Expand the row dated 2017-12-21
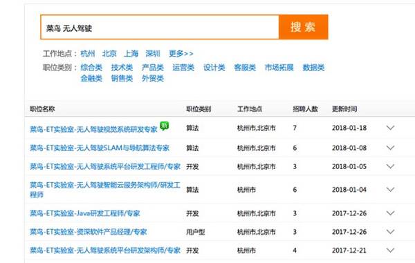The height and width of the screenshot is (263, 415). [390, 250]
